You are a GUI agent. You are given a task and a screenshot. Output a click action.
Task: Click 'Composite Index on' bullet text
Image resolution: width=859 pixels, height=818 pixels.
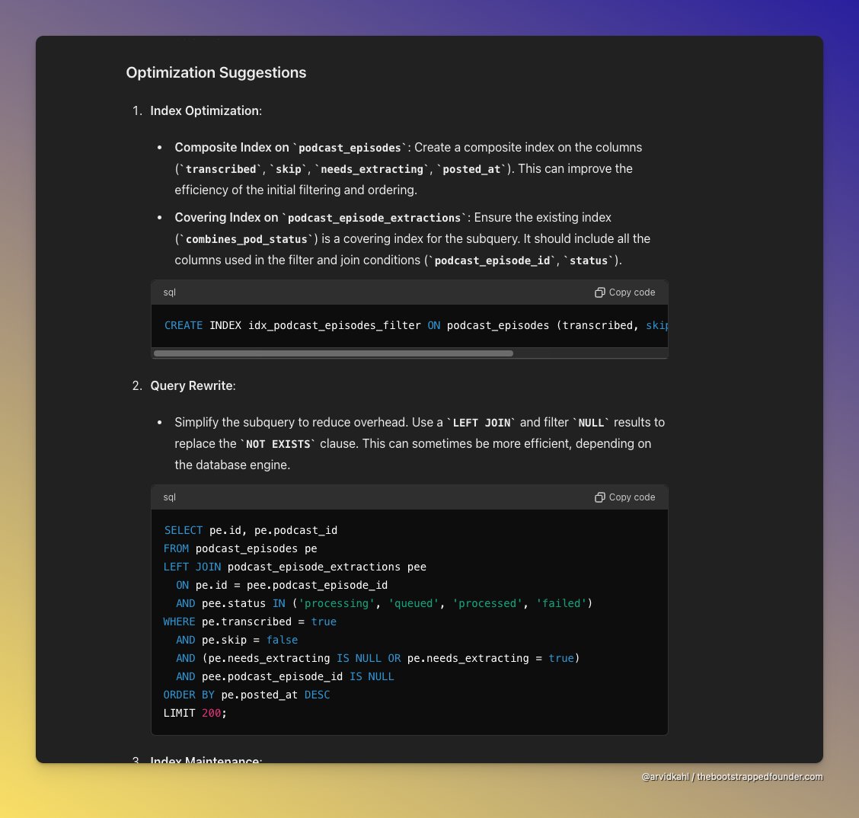[x=232, y=148]
